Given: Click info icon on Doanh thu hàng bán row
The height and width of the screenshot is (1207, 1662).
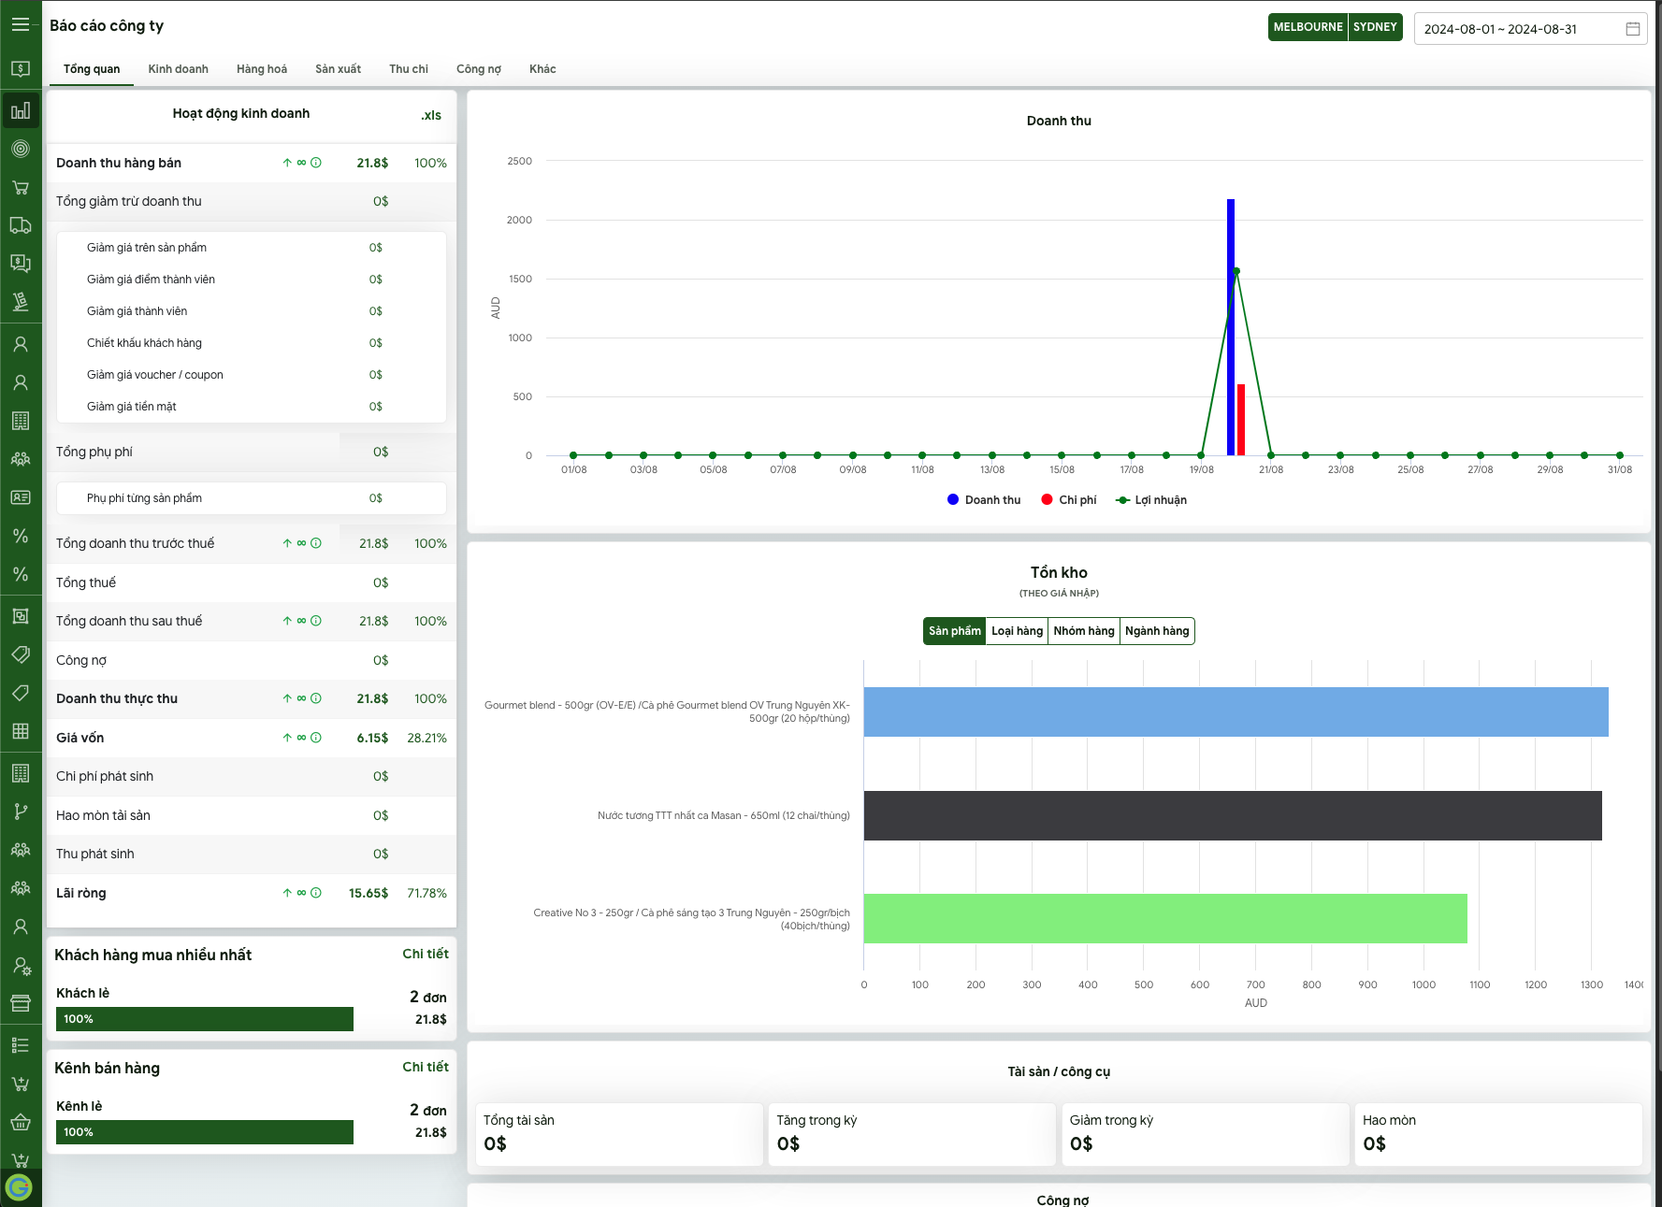Looking at the screenshot, I should click(316, 163).
